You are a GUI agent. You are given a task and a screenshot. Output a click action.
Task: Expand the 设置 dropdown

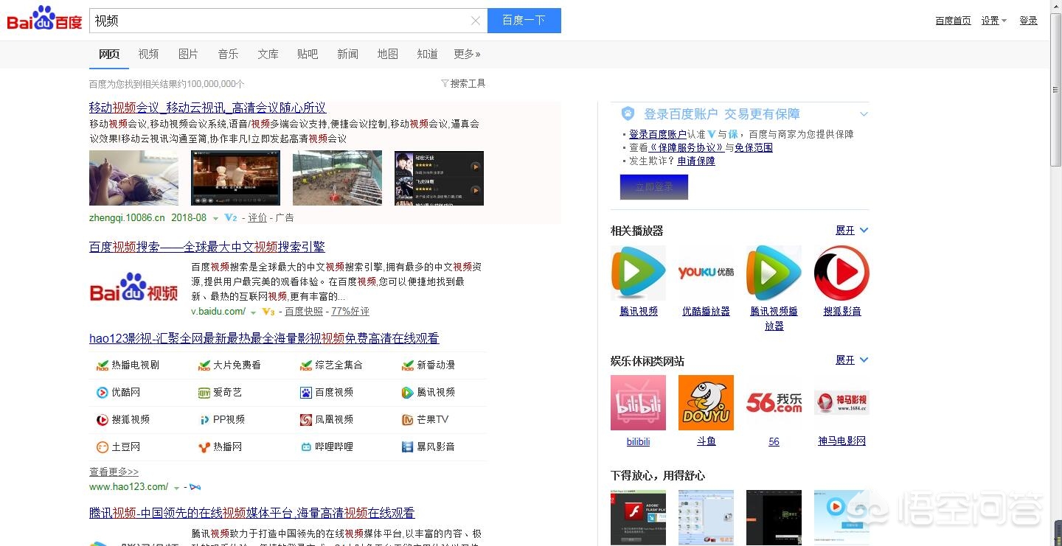coord(993,21)
